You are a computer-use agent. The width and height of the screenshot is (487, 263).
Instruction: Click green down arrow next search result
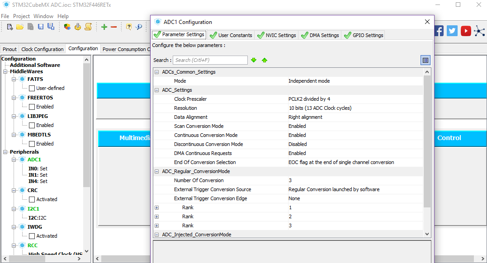[x=254, y=60]
